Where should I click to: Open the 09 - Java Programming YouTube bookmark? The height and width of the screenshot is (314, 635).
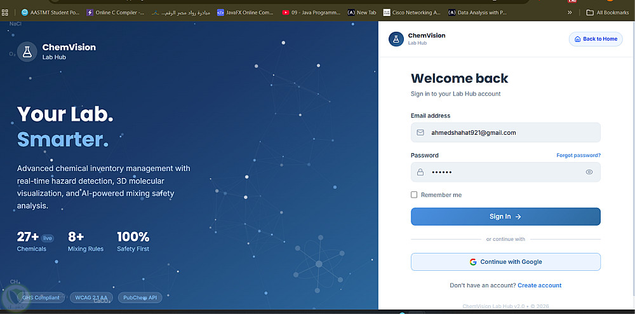[311, 13]
